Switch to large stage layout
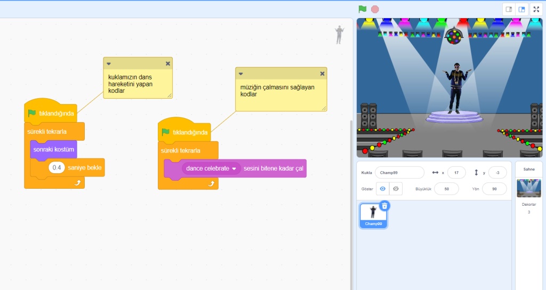Screen dimensions: 546x290 [x=521, y=10]
